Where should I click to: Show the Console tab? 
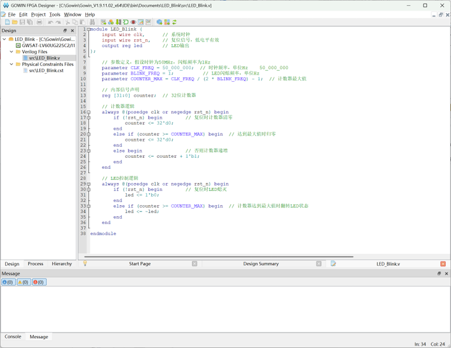13,337
